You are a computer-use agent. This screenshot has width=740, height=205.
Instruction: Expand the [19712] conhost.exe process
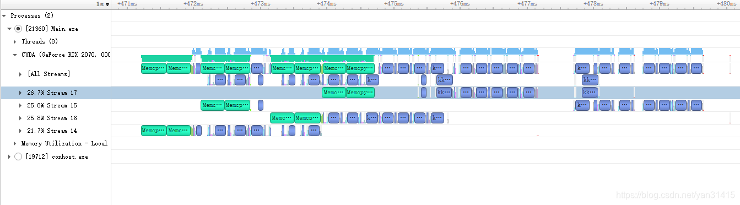pos(9,157)
